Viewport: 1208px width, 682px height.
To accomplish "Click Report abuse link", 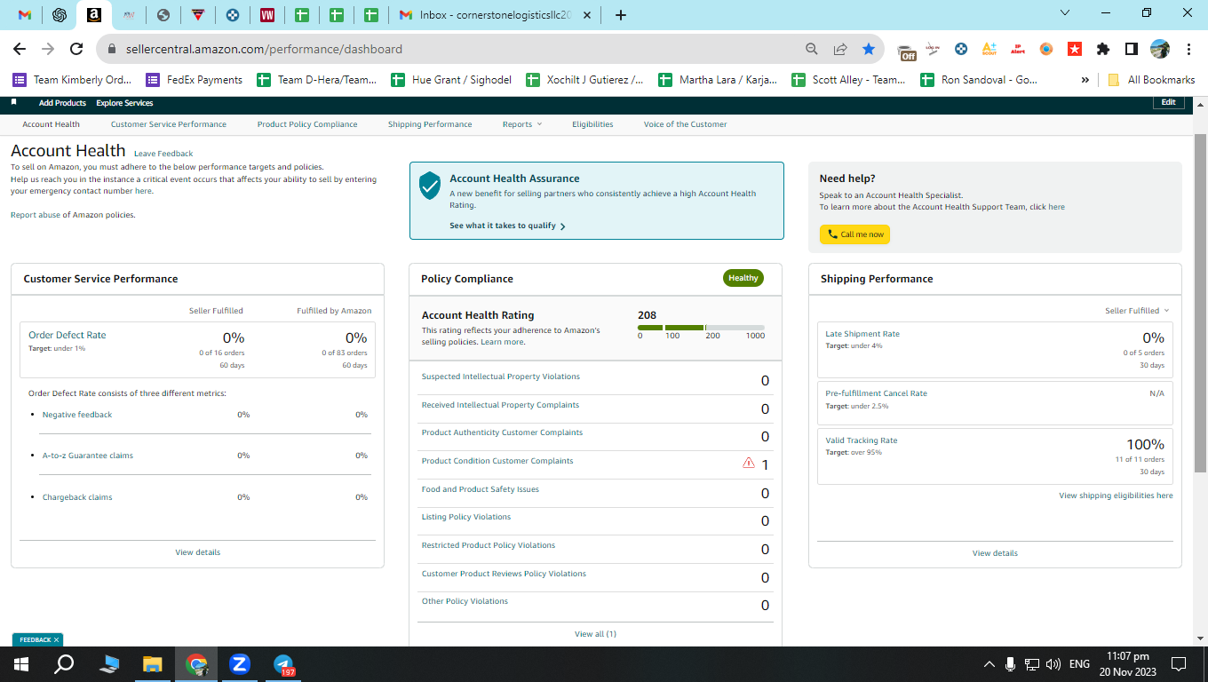I will pyautogui.click(x=36, y=215).
